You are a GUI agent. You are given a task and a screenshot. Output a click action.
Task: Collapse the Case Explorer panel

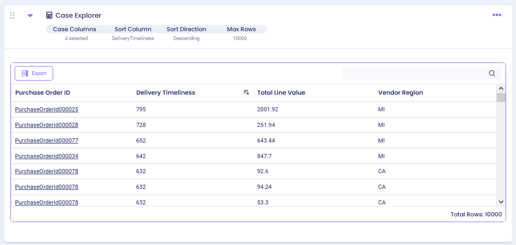[x=30, y=16]
